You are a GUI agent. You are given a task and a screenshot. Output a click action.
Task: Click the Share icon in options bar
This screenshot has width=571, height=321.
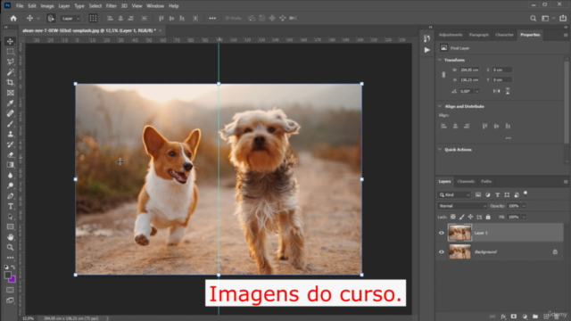563,18
